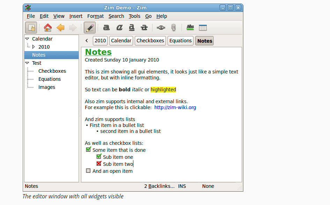The image size is (330, 205).
Task: Collapse the Calendar tree node
Action: tap(27, 39)
